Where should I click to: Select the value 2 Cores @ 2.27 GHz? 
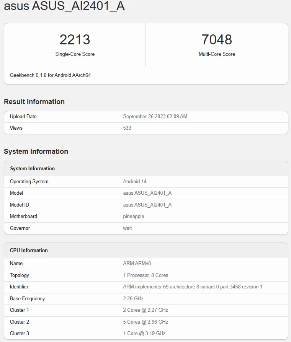tap(145, 310)
